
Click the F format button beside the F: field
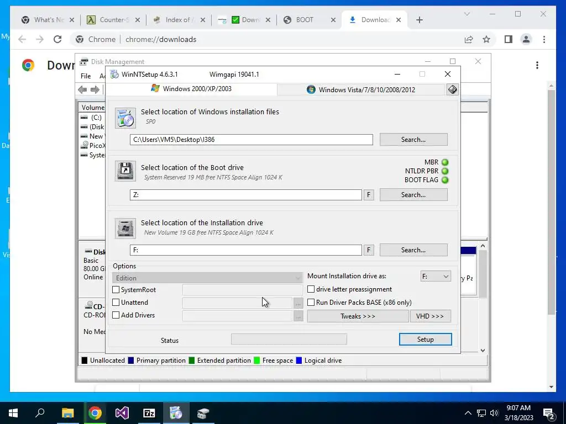[369, 250]
